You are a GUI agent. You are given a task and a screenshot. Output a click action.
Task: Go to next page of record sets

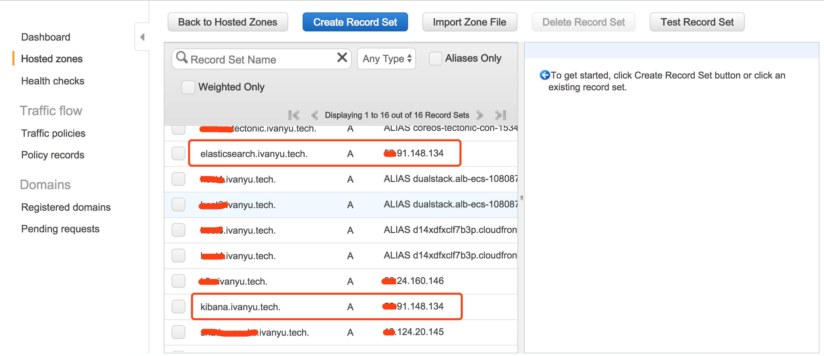[479, 115]
